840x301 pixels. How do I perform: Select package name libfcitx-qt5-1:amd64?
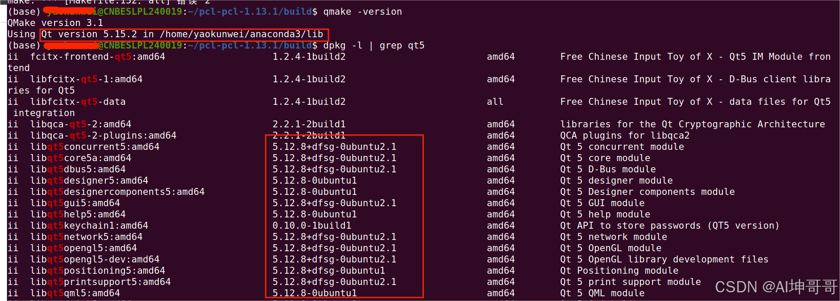pos(86,79)
